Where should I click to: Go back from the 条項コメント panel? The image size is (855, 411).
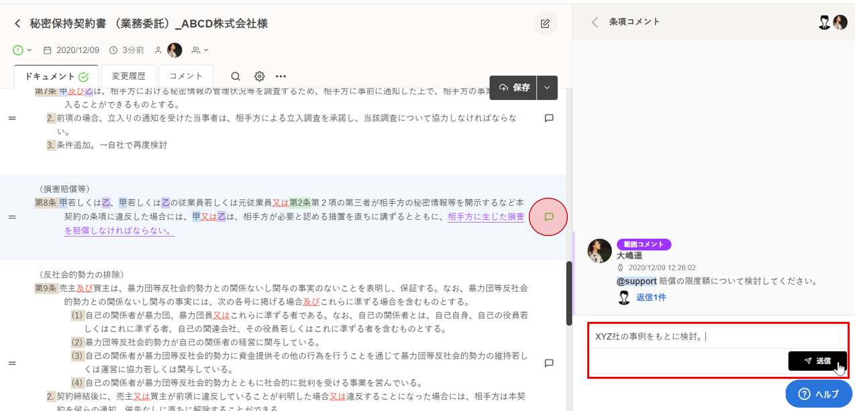pyautogui.click(x=594, y=22)
